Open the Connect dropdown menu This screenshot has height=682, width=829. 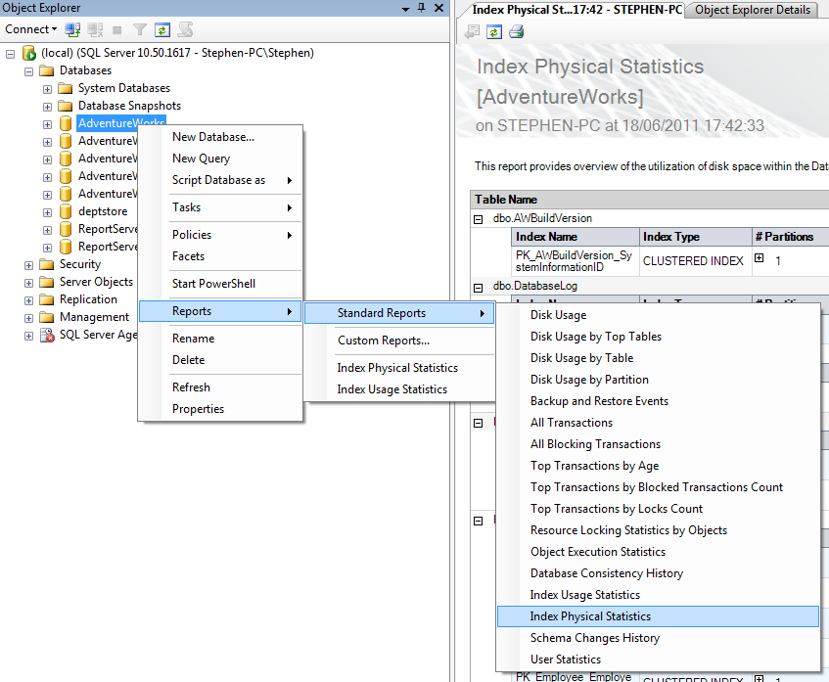(x=27, y=29)
